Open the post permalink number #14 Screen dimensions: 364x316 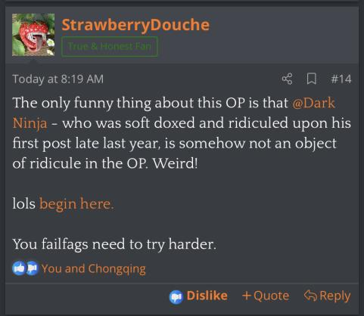tap(341, 79)
